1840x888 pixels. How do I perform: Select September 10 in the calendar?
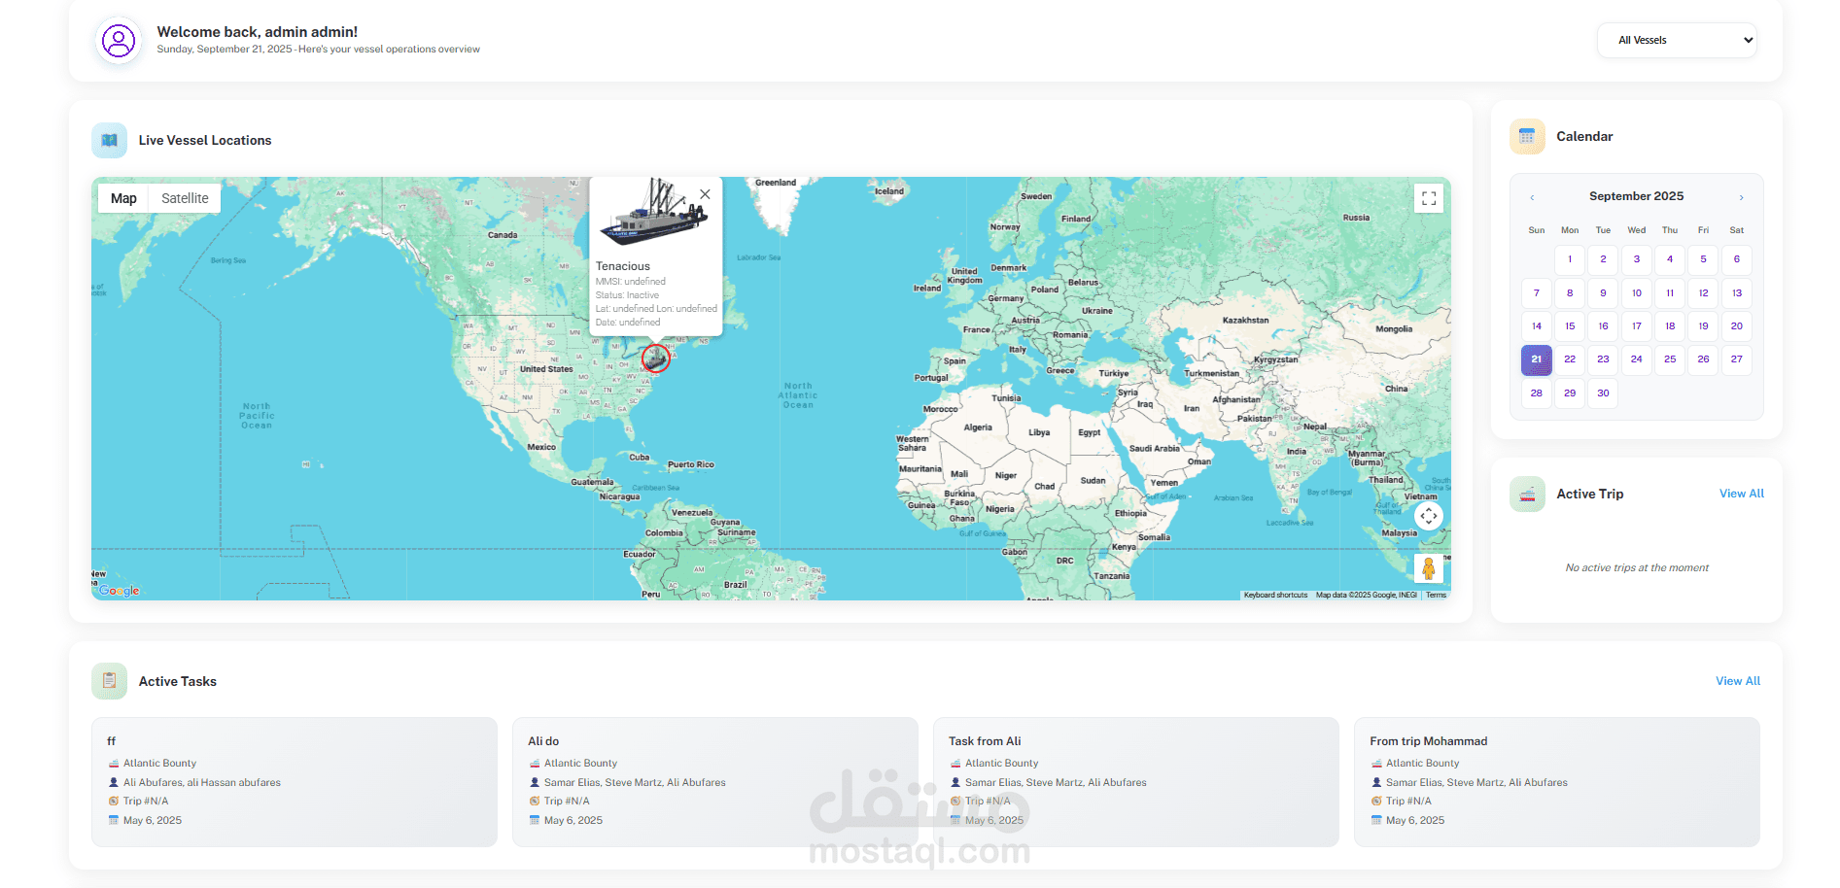(1637, 293)
